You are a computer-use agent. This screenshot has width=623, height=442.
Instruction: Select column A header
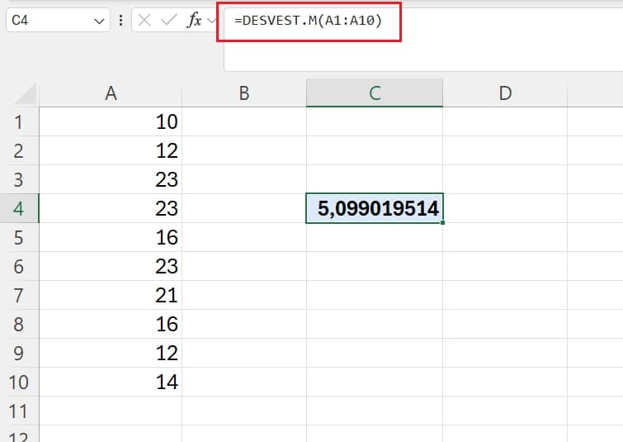111,93
